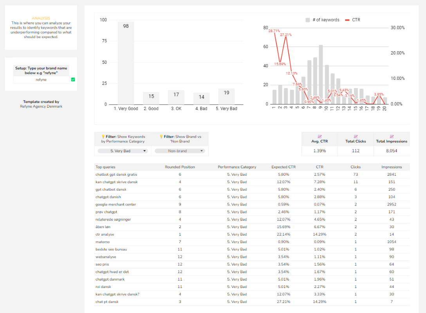426x313 pixels.
Task: Select the query 'roi dansk'
Action: point(103,287)
